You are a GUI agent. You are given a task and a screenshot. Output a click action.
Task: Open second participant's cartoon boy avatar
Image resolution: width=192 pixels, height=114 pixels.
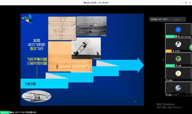178,44
